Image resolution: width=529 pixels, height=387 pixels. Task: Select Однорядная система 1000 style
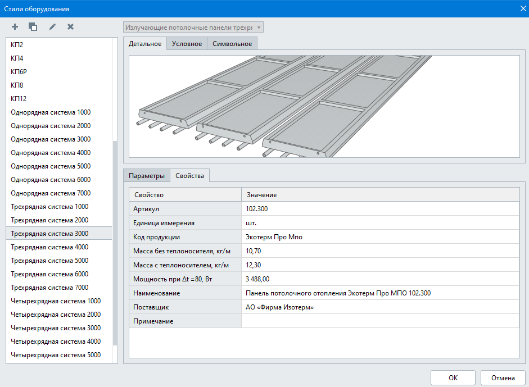[51, 112]
